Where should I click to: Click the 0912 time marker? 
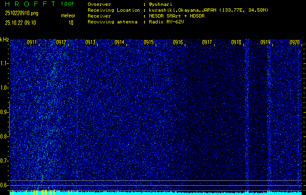tap(61, 42)
